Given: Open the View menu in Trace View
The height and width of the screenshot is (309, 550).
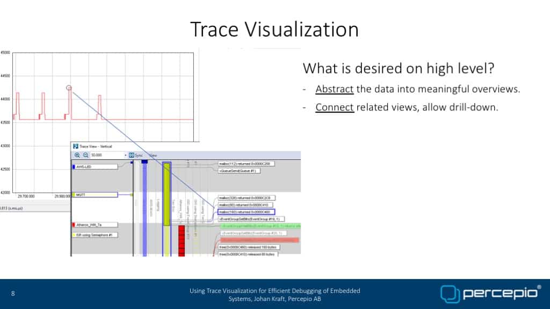Looking at the screenshot, I should (153, 155).
